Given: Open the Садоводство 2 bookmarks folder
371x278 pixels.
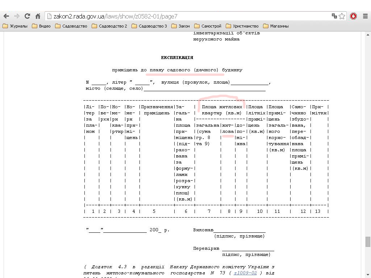Looking at the screenshot, I should point(109,26).
